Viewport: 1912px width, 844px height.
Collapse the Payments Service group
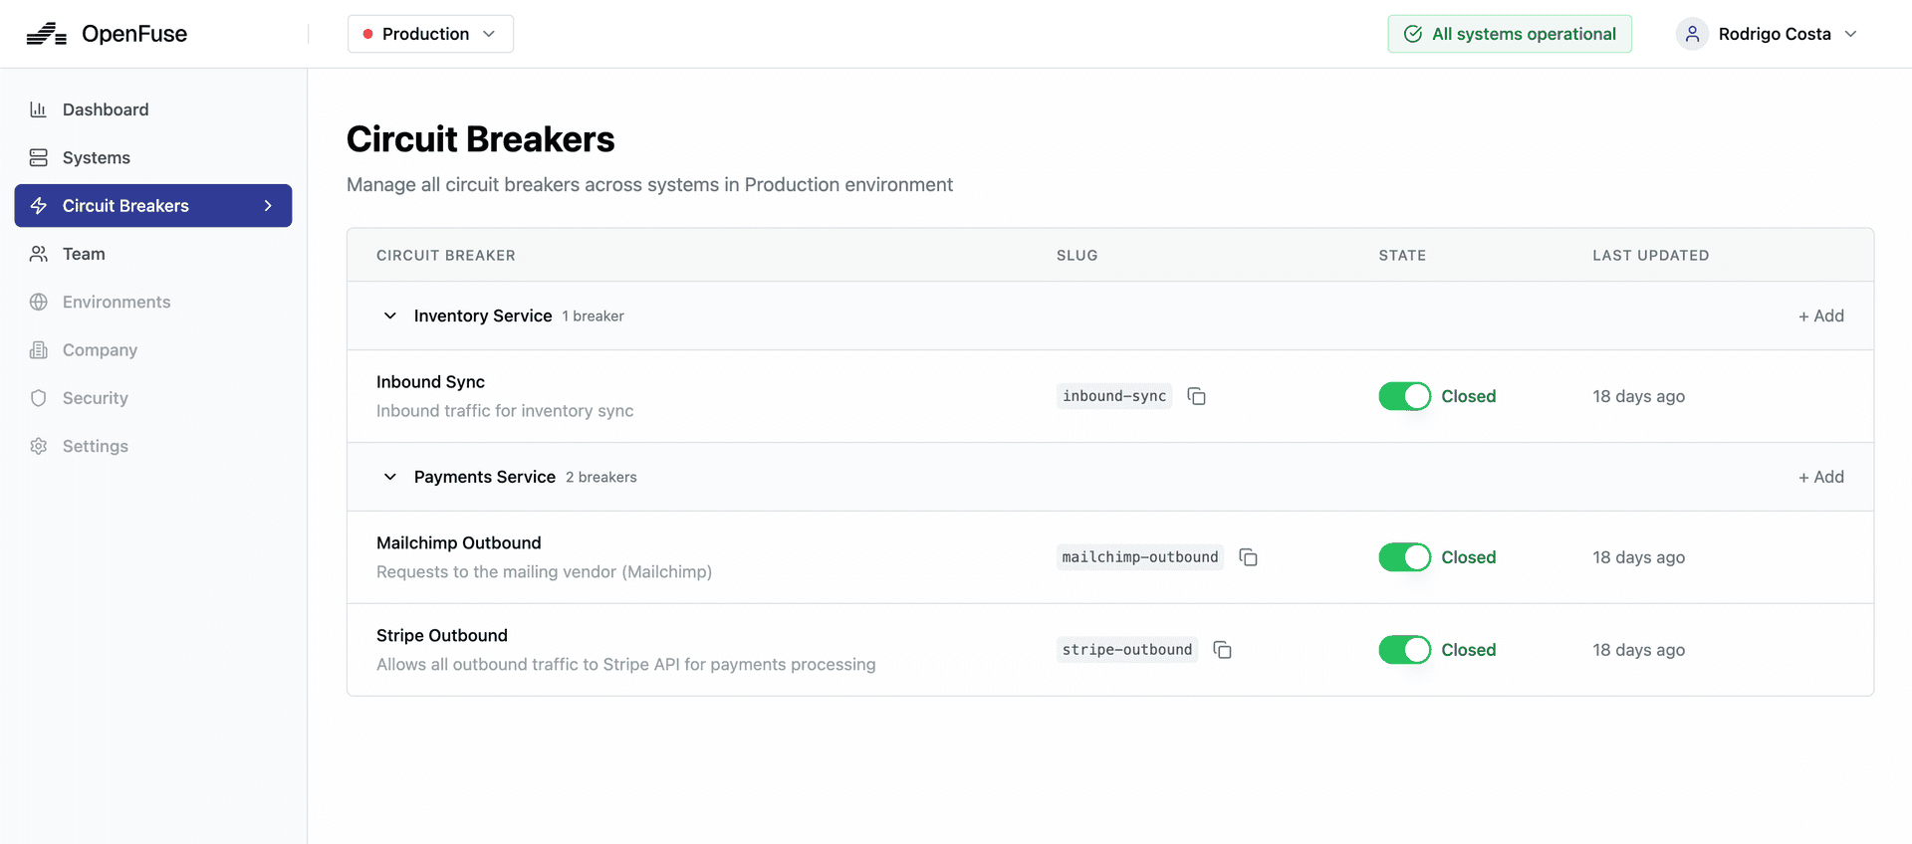point(390,477)
